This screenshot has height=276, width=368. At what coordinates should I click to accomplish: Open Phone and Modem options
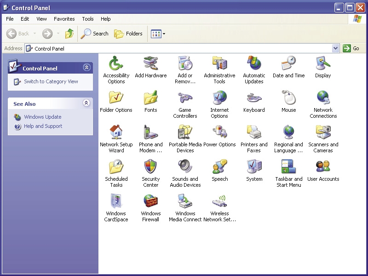(x=151, y=132)
